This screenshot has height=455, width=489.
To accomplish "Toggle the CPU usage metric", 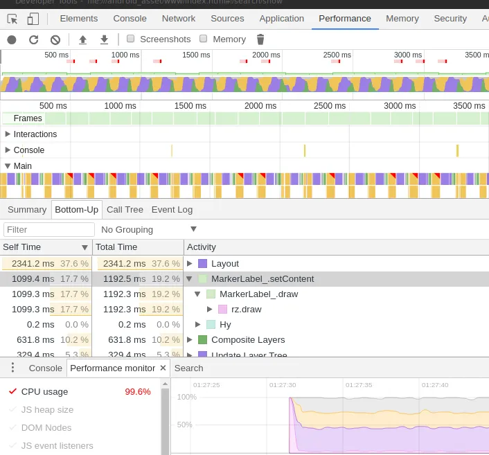I will (12, 391).
